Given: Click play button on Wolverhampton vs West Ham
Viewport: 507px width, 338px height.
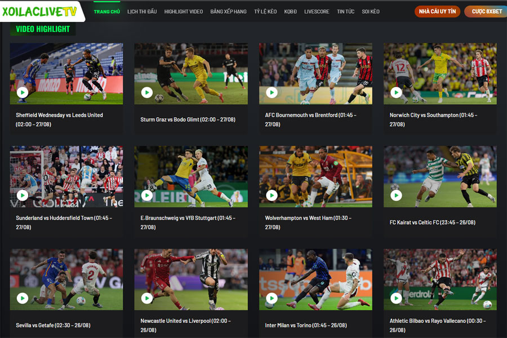Looking at the screenshot, I should tap(272, 195).
